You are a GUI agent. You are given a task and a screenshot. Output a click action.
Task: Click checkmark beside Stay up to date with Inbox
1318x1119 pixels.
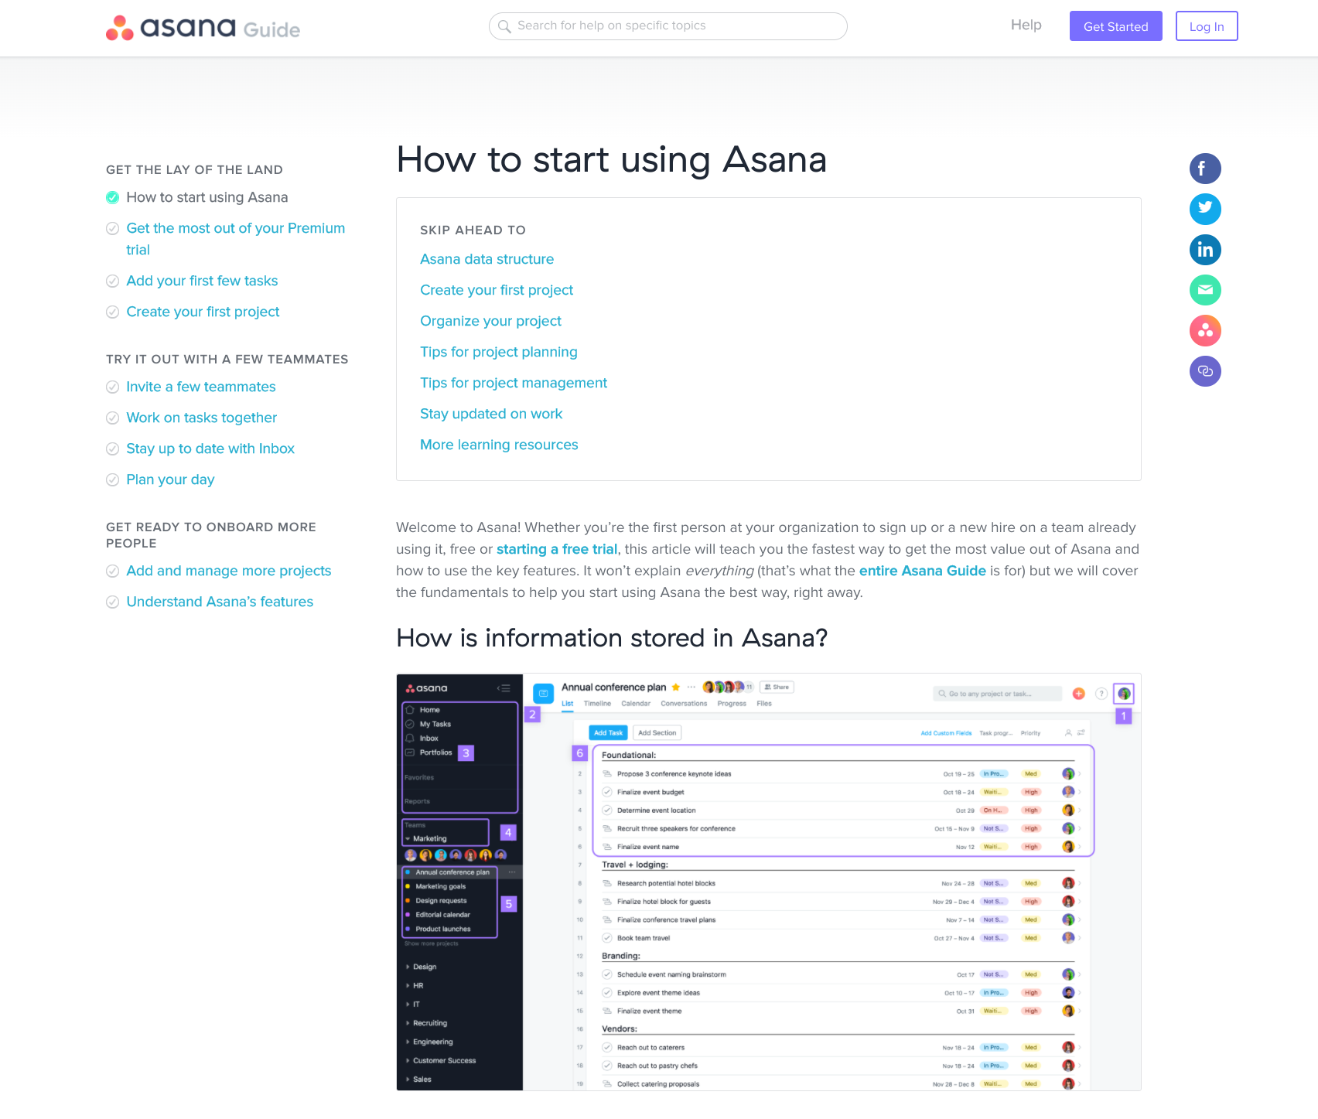click(112, 449)
